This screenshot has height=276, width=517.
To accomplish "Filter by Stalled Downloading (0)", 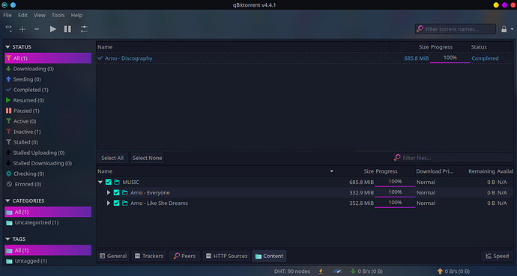I will point(48,164).
